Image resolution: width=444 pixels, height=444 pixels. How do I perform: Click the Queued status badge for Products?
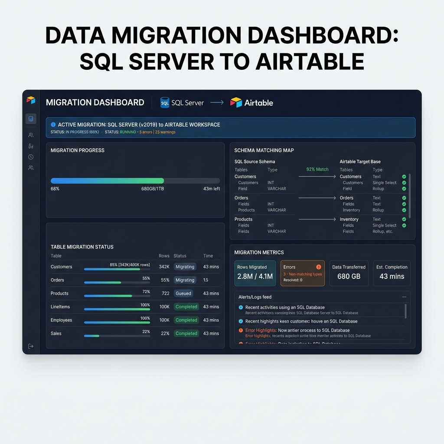point(183,294)
